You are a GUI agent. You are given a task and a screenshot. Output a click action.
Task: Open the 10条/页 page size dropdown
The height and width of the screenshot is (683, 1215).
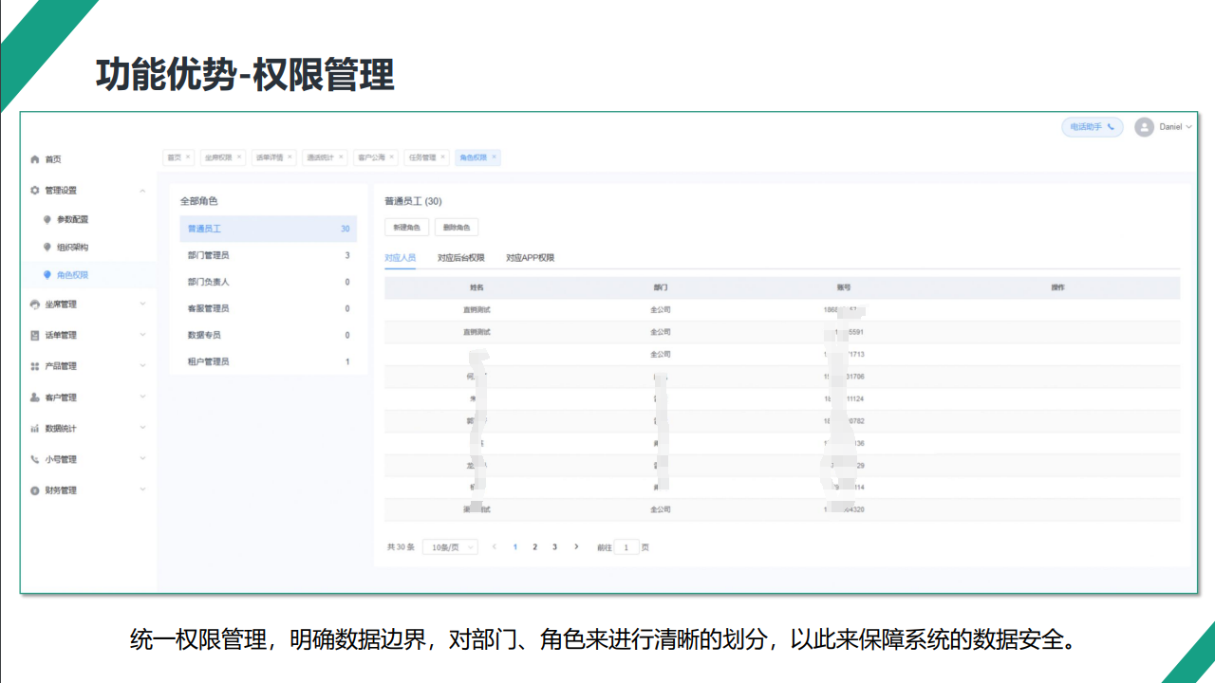click(450, 547)
